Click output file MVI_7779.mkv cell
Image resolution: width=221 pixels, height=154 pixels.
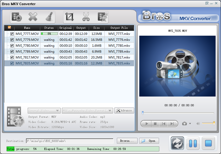tap(119, 40)
